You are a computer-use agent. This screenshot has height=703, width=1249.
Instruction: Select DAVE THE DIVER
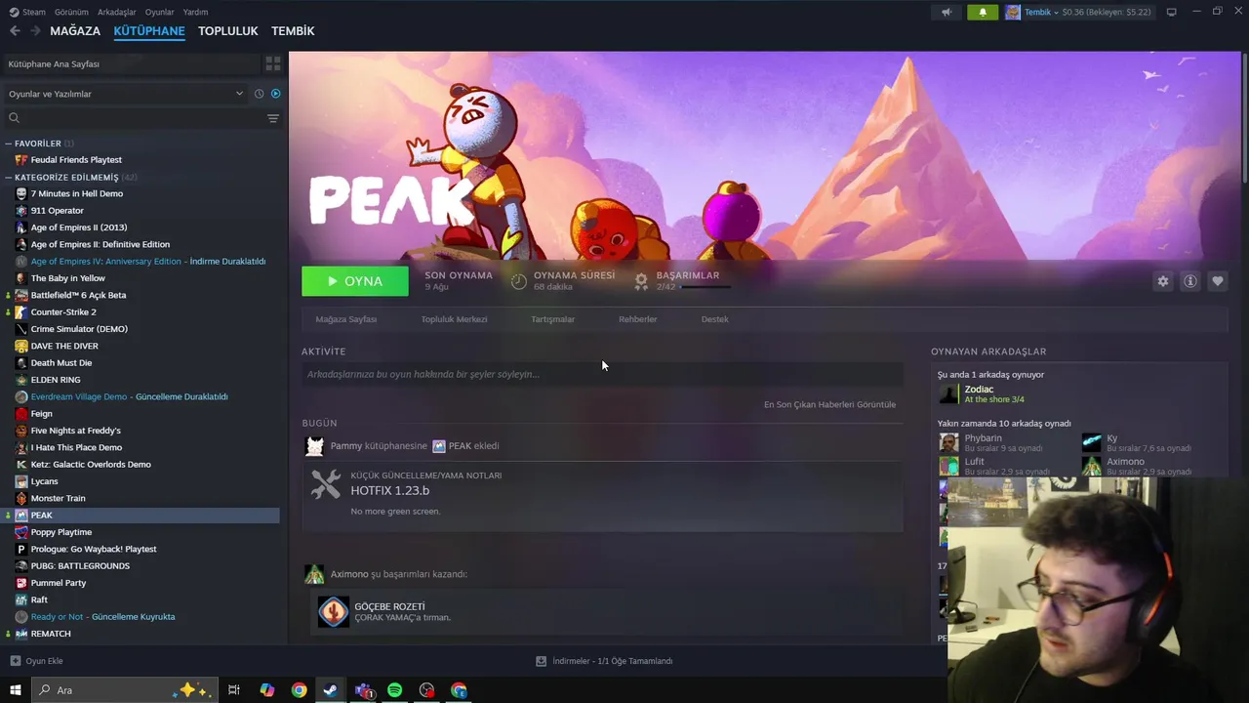click(64, 346)
